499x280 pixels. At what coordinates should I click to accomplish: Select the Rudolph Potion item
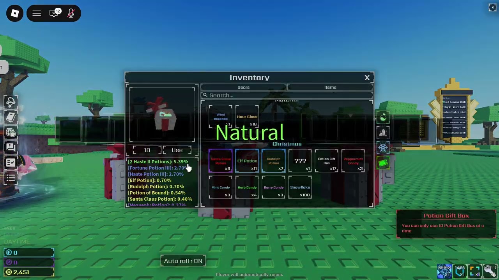(x=274, y=161)
